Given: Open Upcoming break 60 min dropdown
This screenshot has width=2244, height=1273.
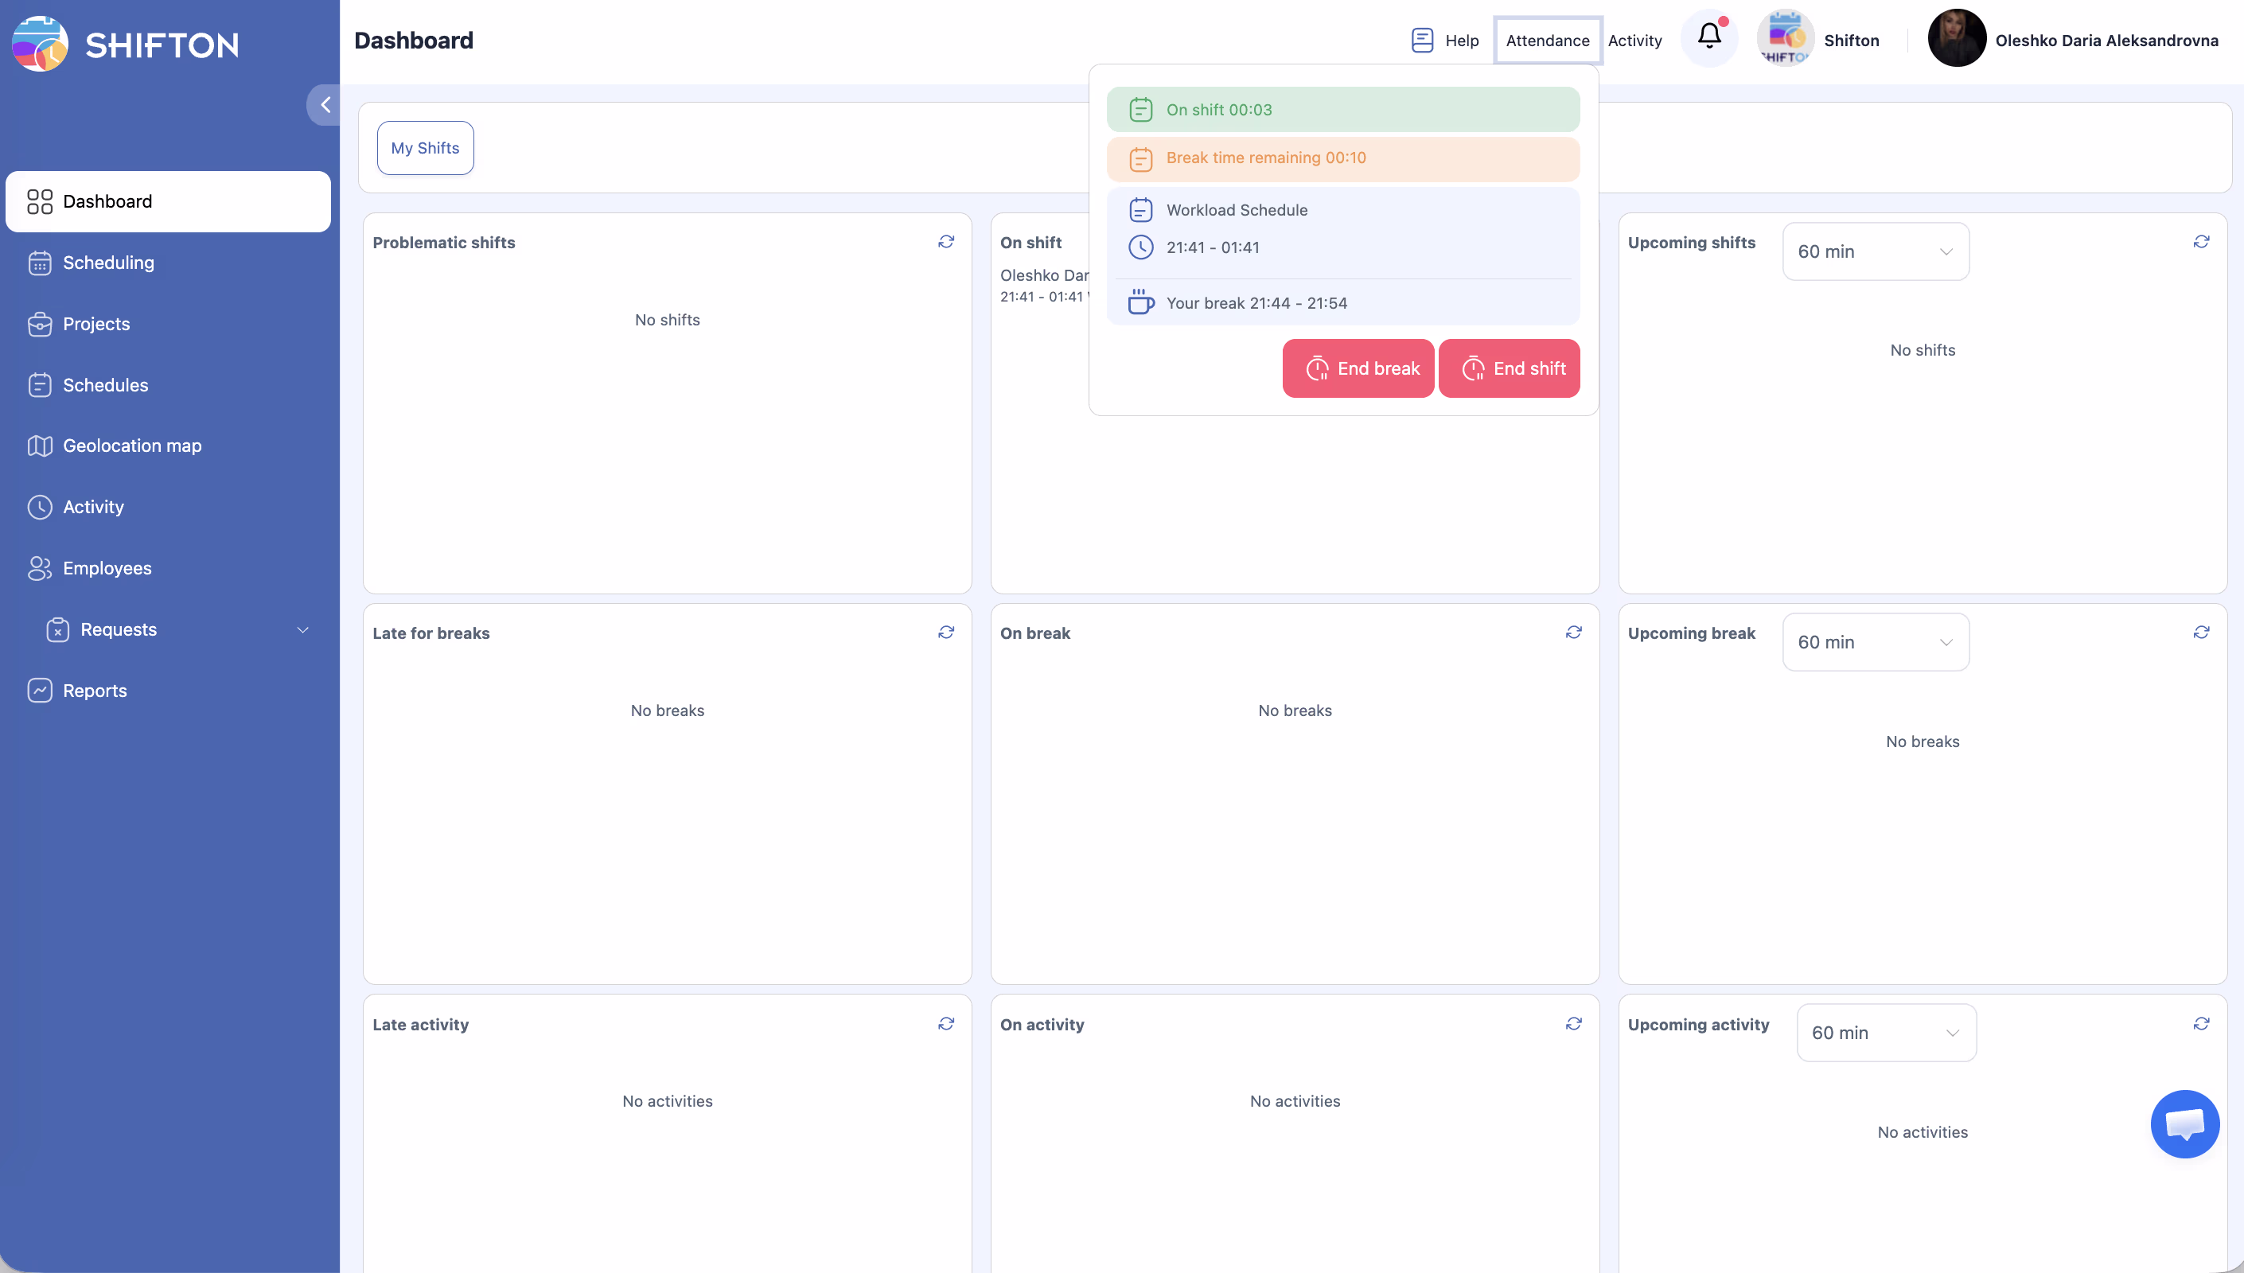Looking at the screenshot, I should 1875,642.
